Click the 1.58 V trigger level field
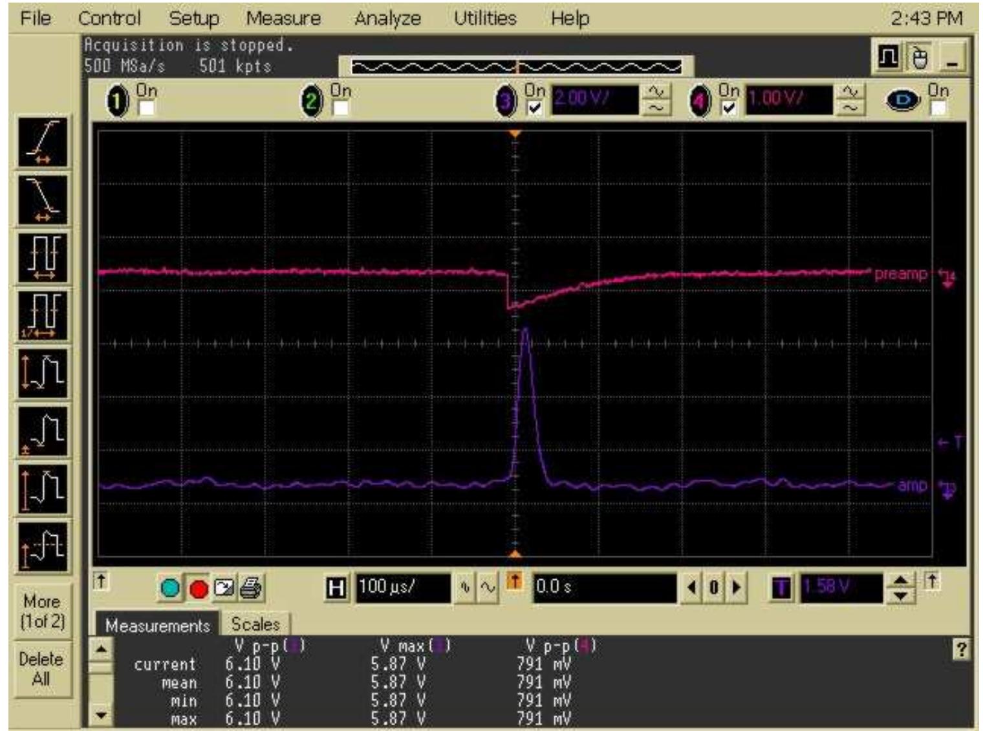 click(x=841, y=588)
